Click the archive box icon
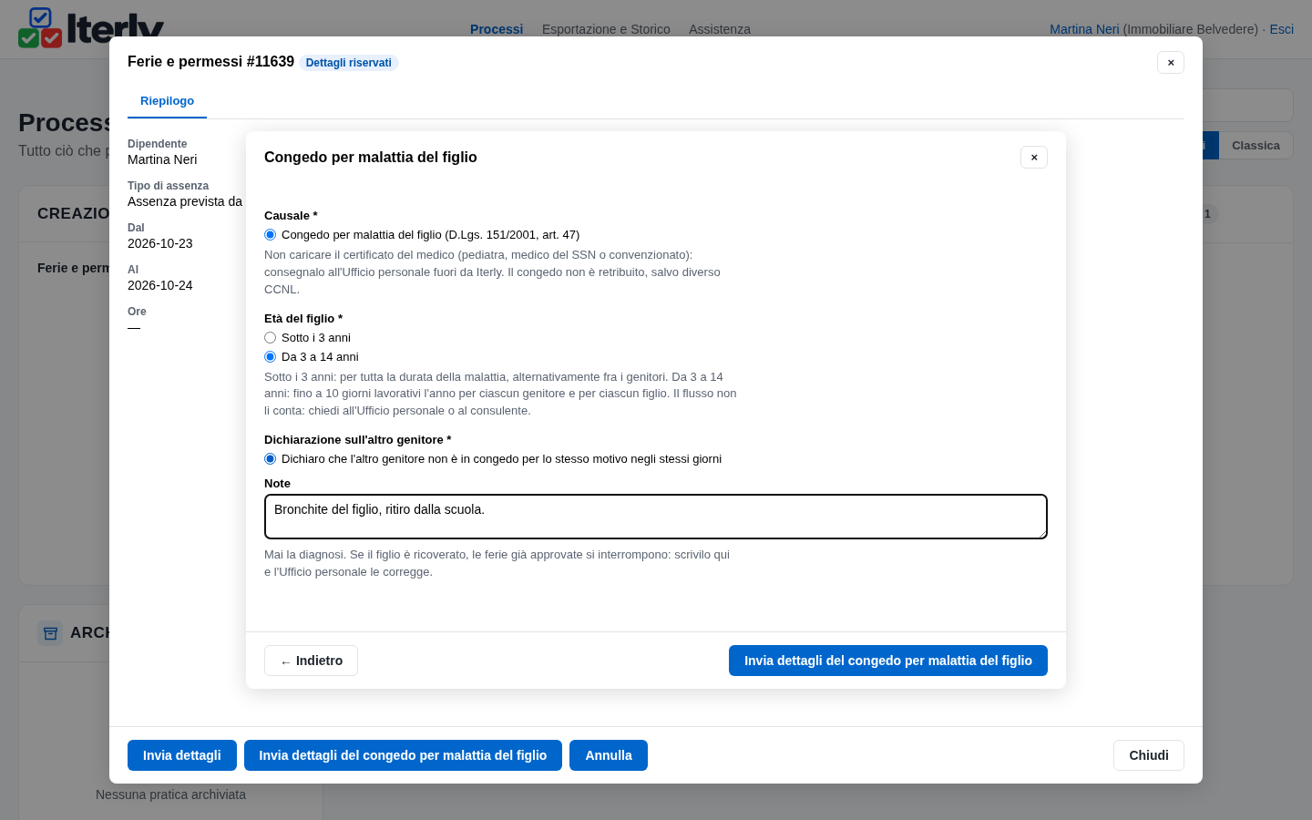1312x820 pixels. click(50, 632)
